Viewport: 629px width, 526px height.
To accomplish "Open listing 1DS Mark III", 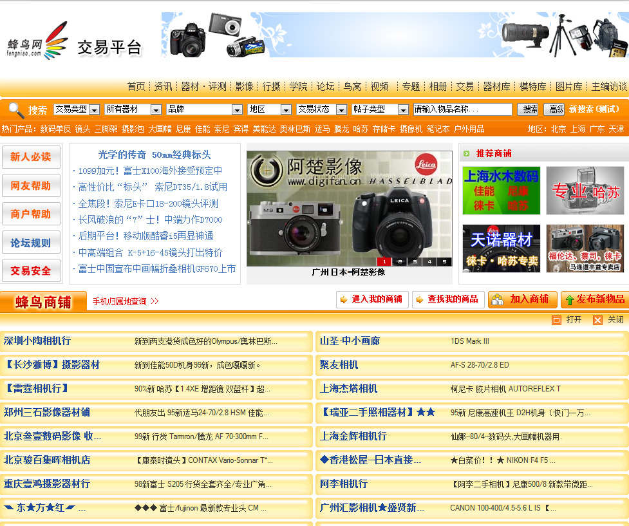I will point(470,341).
